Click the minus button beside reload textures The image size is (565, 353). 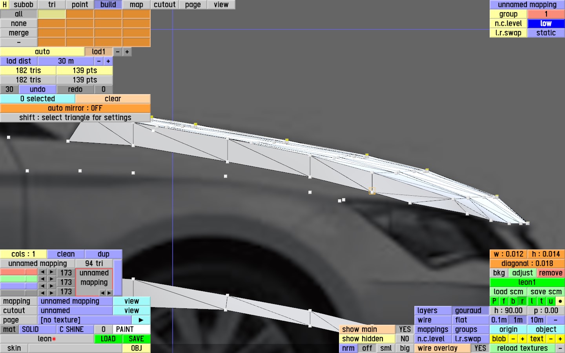560,348
